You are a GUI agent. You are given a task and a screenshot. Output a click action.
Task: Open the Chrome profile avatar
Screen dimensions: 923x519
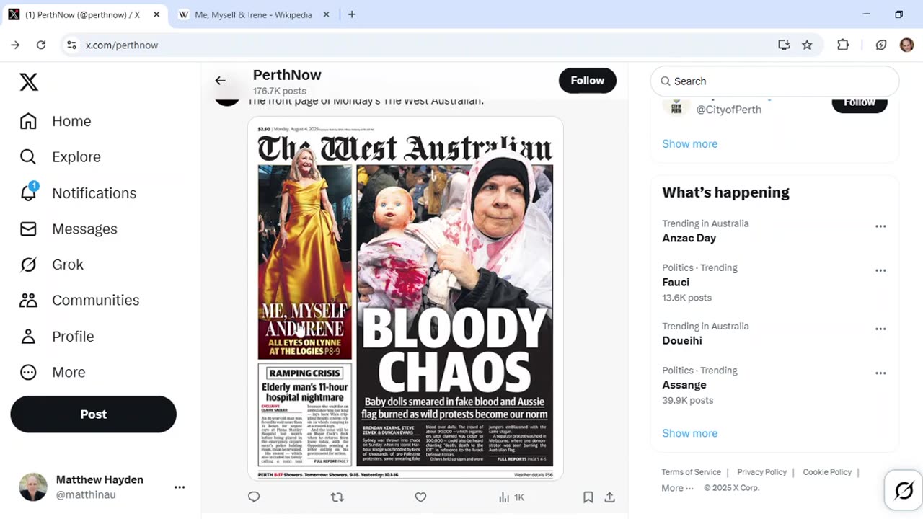(x=906, y=45)
